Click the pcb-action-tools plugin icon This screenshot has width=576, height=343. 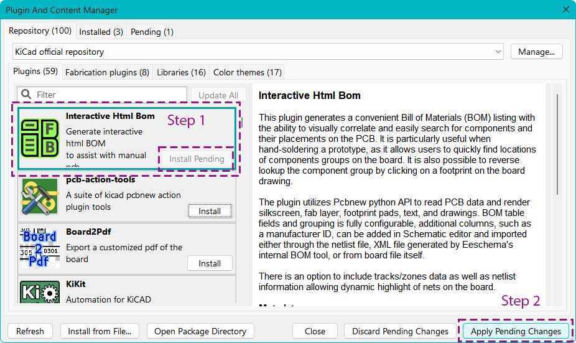coord(40,196)
